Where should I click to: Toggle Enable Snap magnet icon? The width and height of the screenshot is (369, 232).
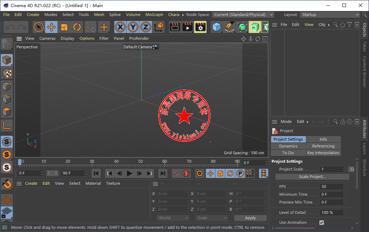(7, 184)
